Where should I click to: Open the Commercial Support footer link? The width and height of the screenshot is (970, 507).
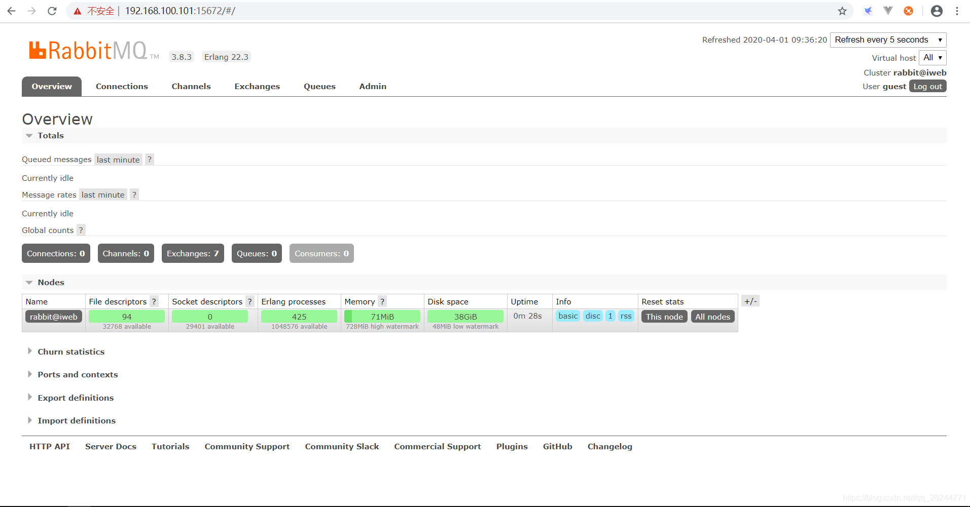click(438, 446)
